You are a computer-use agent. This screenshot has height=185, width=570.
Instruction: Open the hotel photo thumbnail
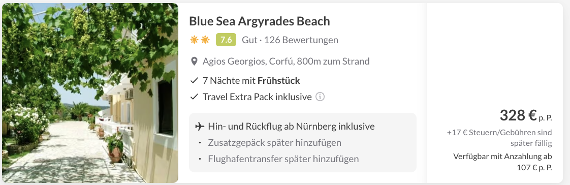pos(90,93)
